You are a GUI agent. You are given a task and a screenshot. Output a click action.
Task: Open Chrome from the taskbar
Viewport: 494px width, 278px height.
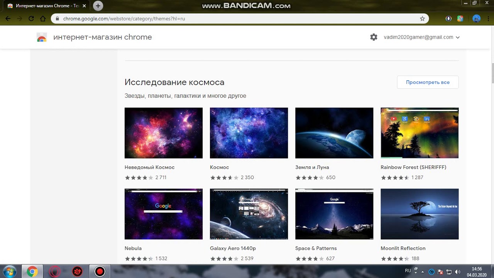tap(32, 272)
